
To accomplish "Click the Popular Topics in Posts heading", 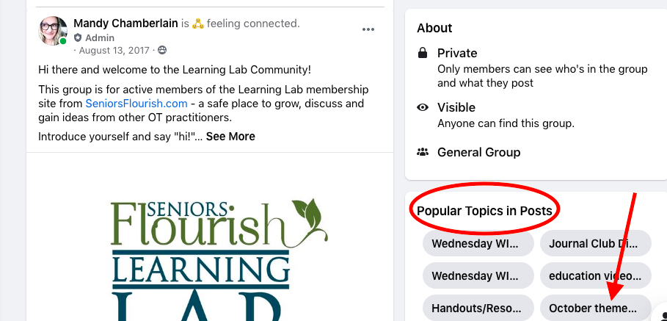I will [x=484, y=212].
